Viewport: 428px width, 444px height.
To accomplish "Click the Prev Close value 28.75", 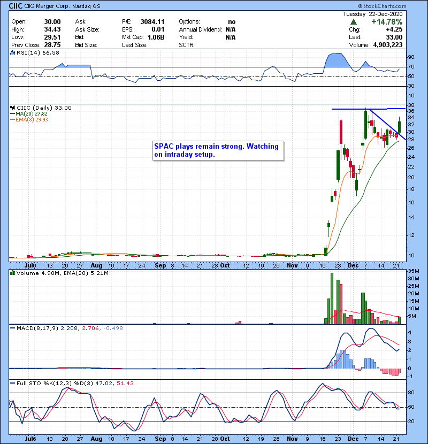I will point(52,45).
